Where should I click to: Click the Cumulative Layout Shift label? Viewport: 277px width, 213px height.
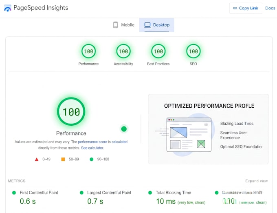pyautogui.click(x=242, y=193)
